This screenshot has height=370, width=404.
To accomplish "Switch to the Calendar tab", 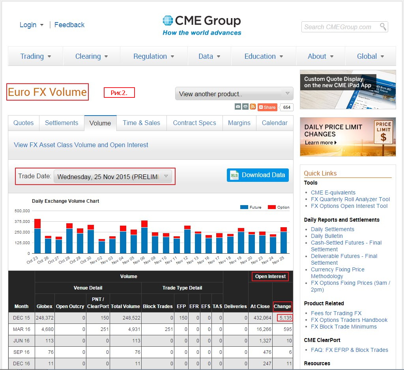I will (275, 123).
